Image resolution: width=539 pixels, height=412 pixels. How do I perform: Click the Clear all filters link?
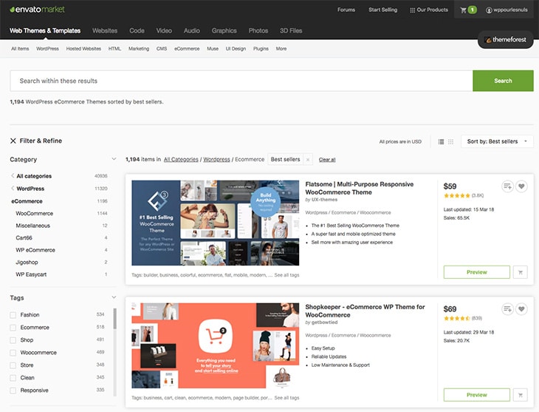[327, 160]
